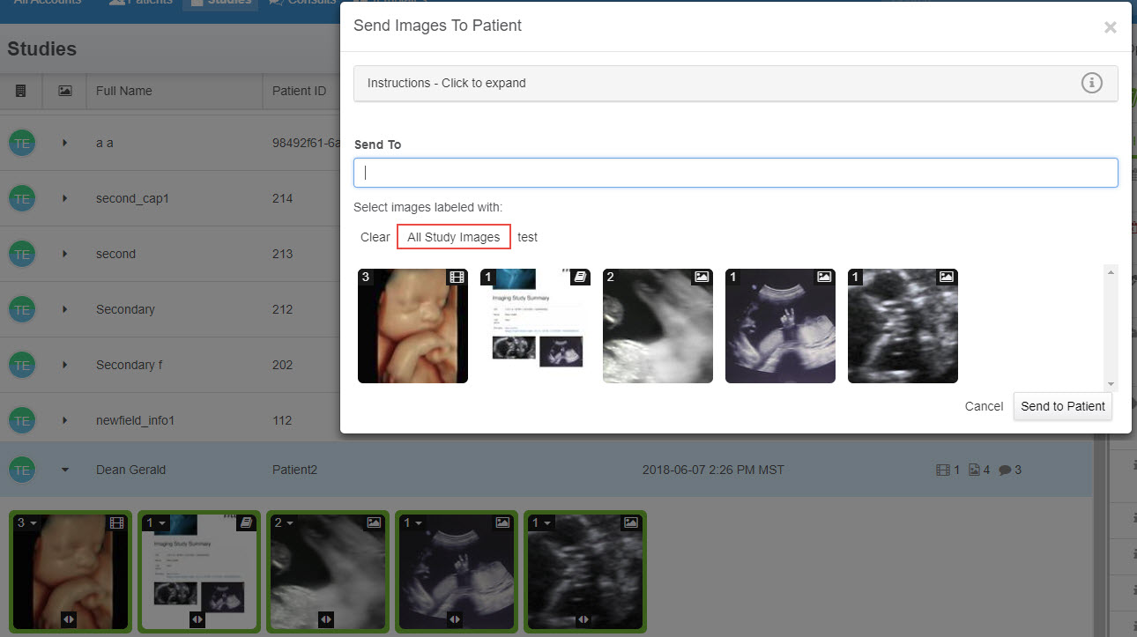The width and height of the screenshot is (1137, 637).
Task: Click the Send To input field
Action: pos(735,173)
